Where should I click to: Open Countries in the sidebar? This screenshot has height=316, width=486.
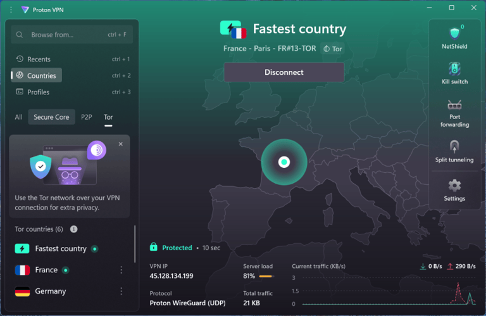click(x=36, y=75)
